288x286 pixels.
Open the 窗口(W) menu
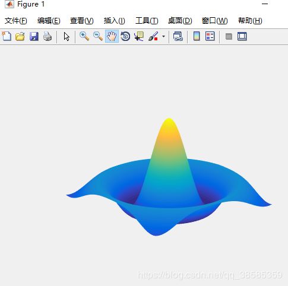(x=214, y=21)
